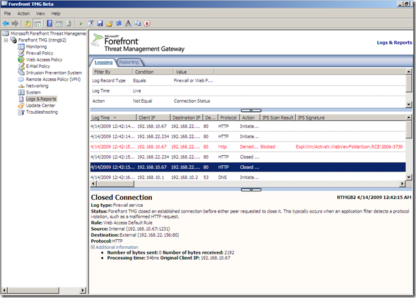The width and height of the screenshot is (416, 298).
Task: Switch to the Reporting tab
Action: click(129, 62)
